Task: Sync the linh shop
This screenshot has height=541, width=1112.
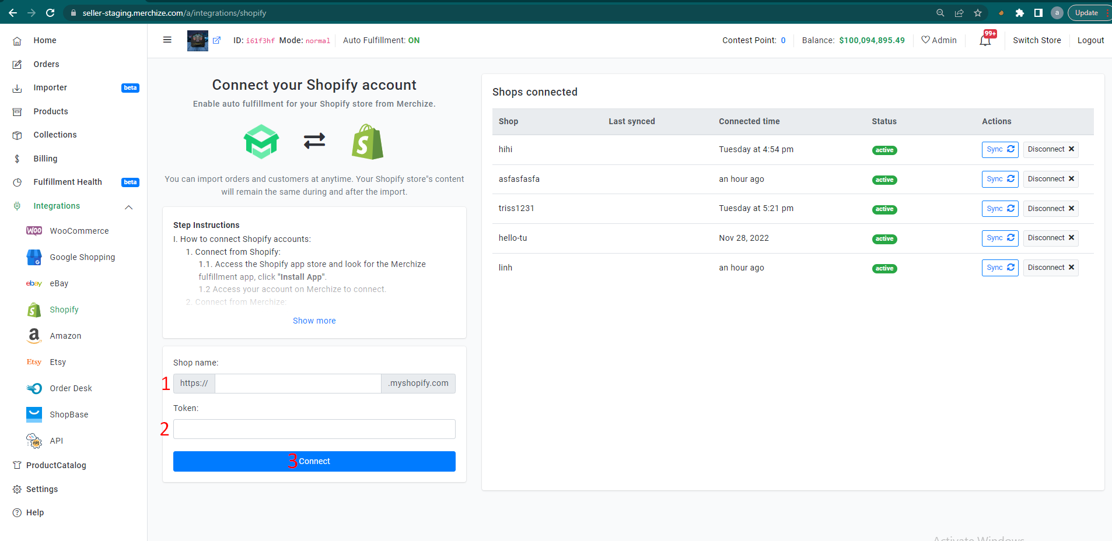Action: 1000,268
